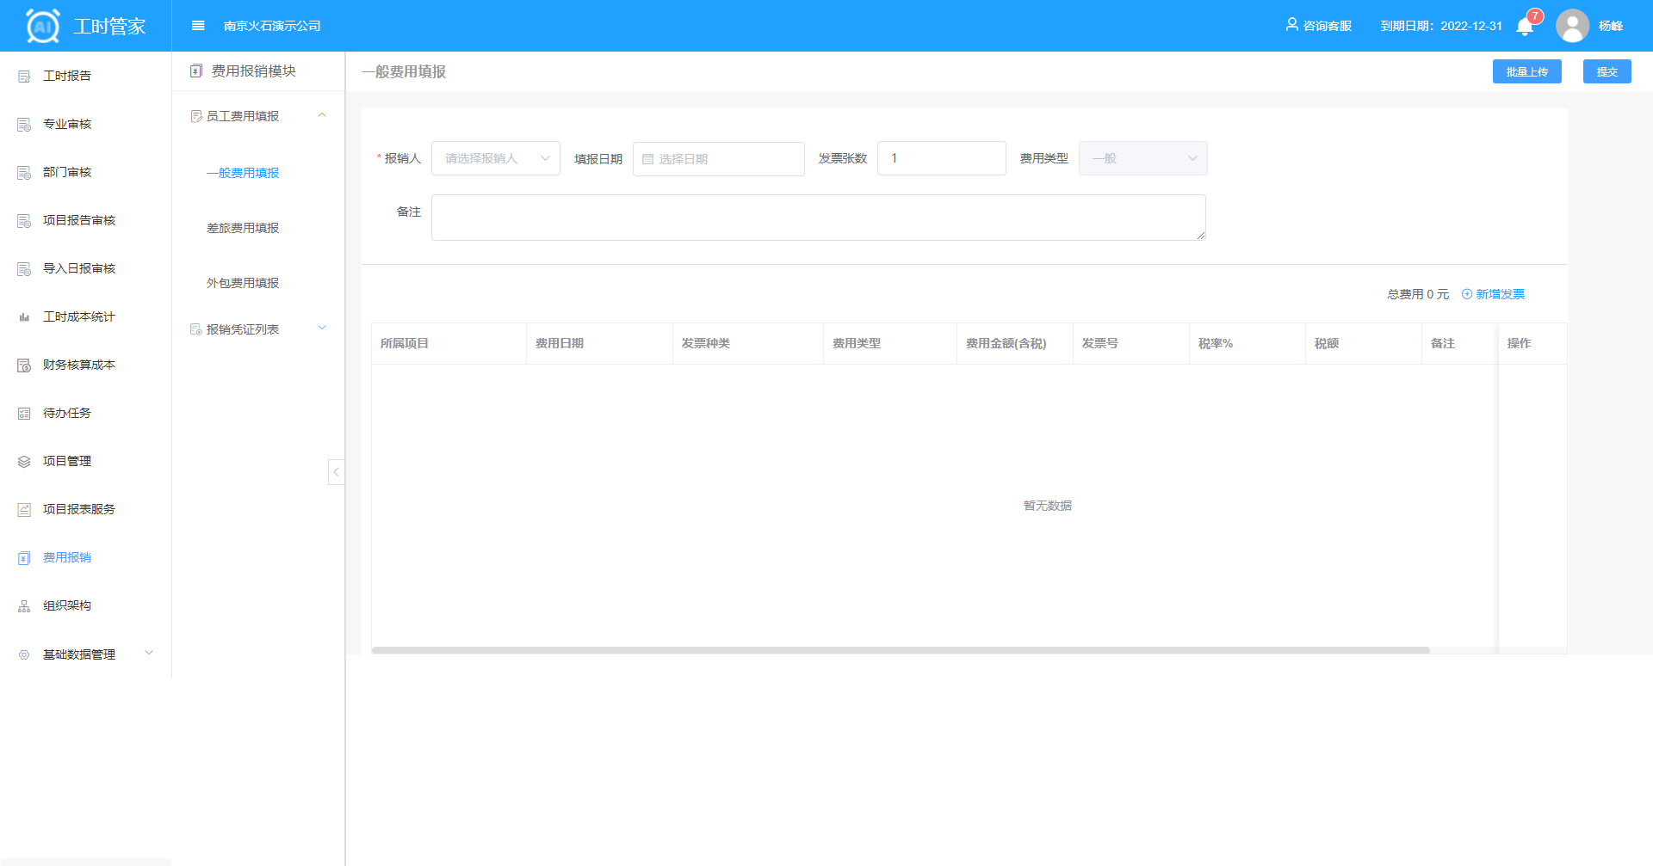
Task: Toggle the hamburger menu icon
Action: (x=198, y=26)
